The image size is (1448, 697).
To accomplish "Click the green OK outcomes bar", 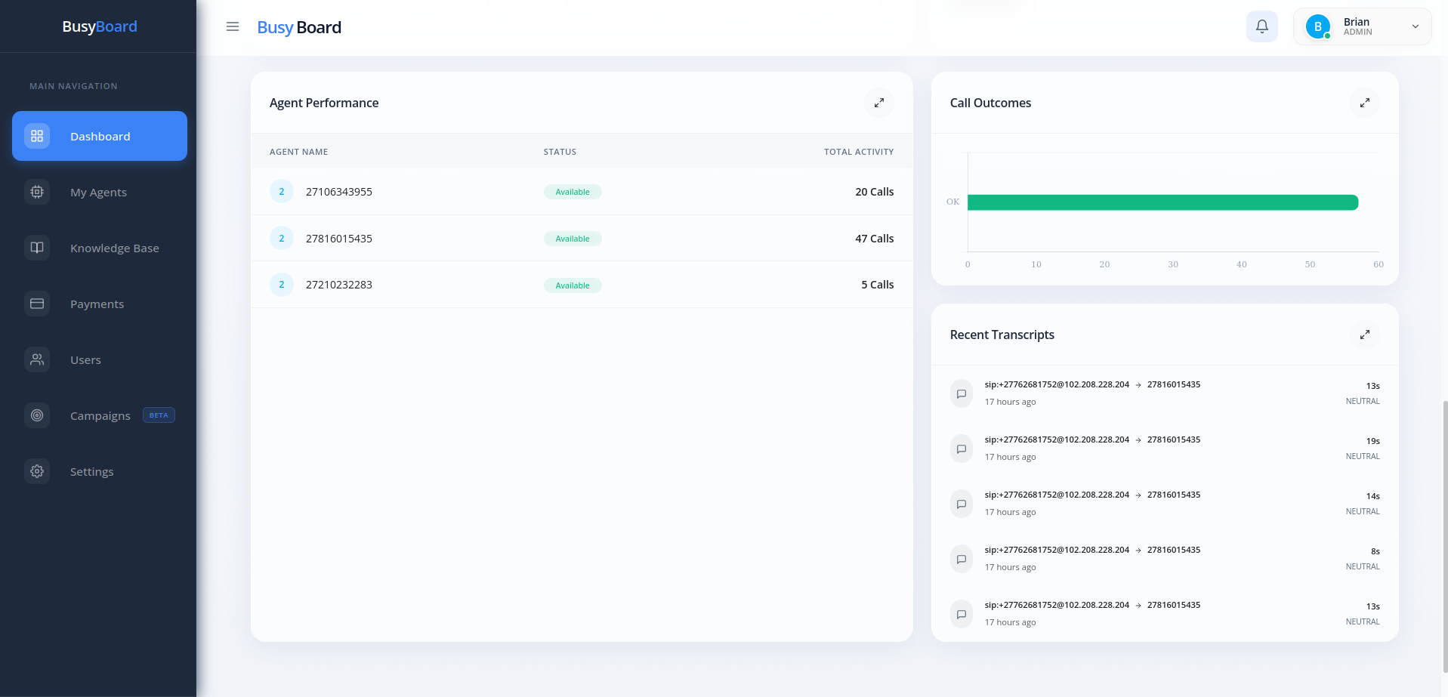I will pos(1163,202).
